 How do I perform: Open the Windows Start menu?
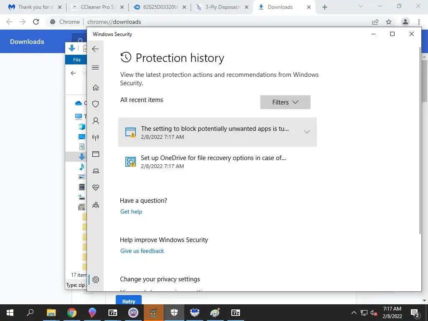click(x=10, y=313)
